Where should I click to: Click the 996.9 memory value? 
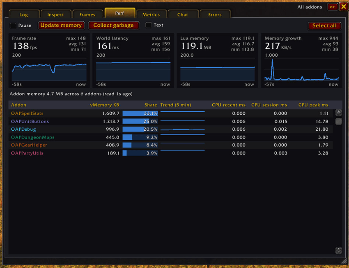pos(113,129)
